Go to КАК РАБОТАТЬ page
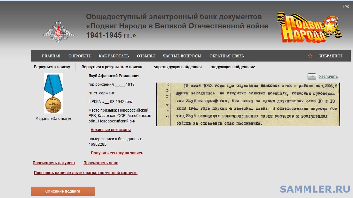Viewport: 353px width, 198px height. pyautogui.click(x=114, y=56)
